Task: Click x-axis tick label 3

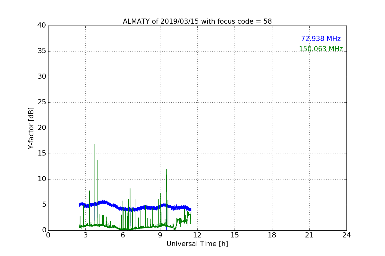Action: click(85, 235)
